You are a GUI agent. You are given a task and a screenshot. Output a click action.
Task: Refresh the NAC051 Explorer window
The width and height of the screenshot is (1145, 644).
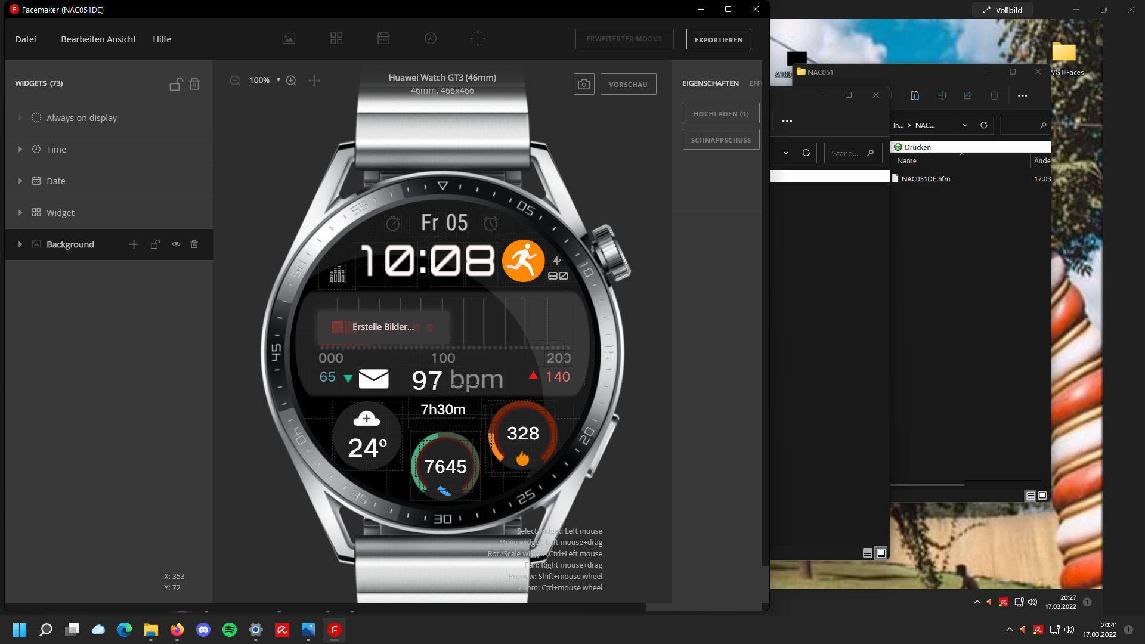983,125
